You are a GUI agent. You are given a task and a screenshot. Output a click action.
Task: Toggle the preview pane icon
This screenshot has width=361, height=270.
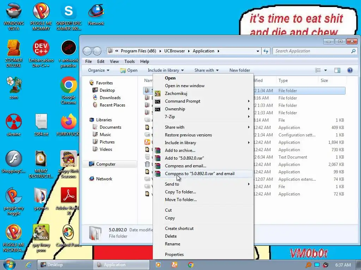click(x=337, y=70)
